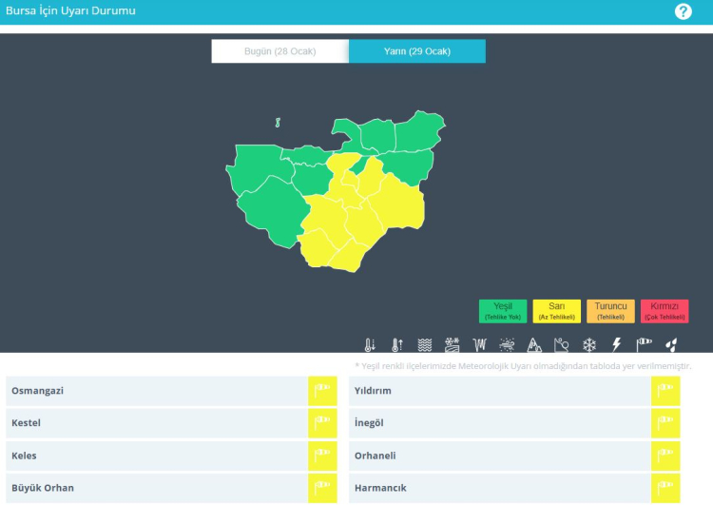Select the snowflake snow warning icon
This screenshot has width=713, height=505.
[x=589, y=344]
